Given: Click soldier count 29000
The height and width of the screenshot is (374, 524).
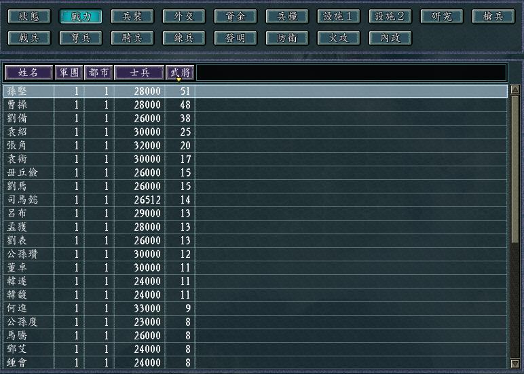Looking at the screenshot, I should click(x=147, y=214).
